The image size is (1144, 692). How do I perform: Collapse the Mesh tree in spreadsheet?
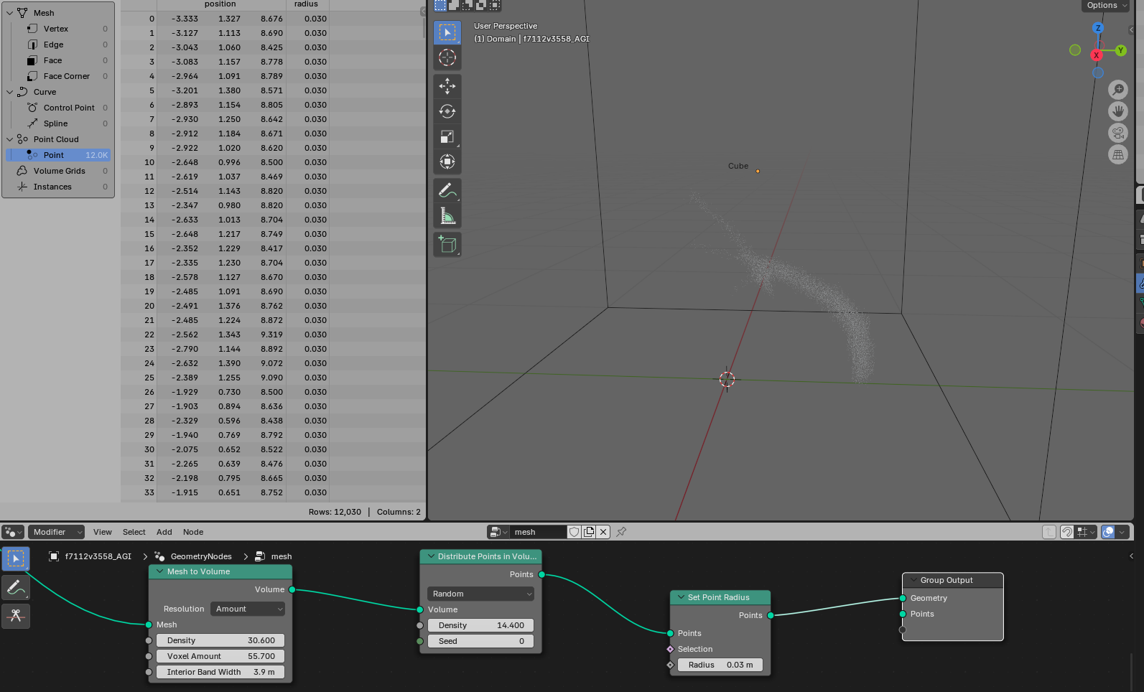point(9,13)
